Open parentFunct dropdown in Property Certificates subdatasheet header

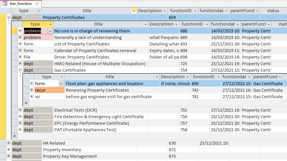[269, 24]
